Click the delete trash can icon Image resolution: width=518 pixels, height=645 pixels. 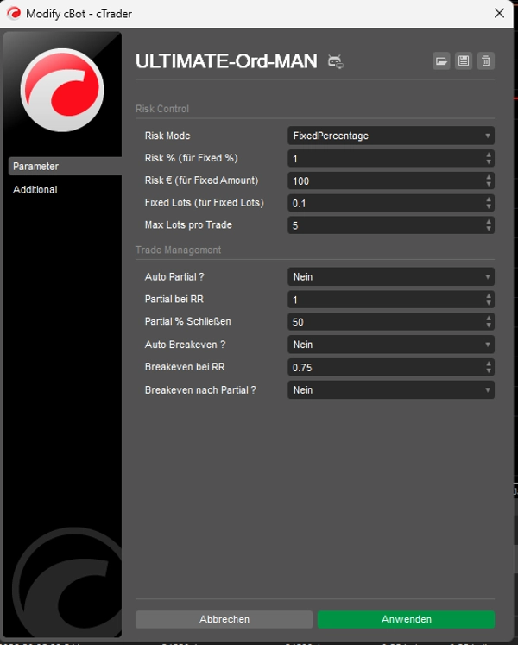(x=486, y=60)
